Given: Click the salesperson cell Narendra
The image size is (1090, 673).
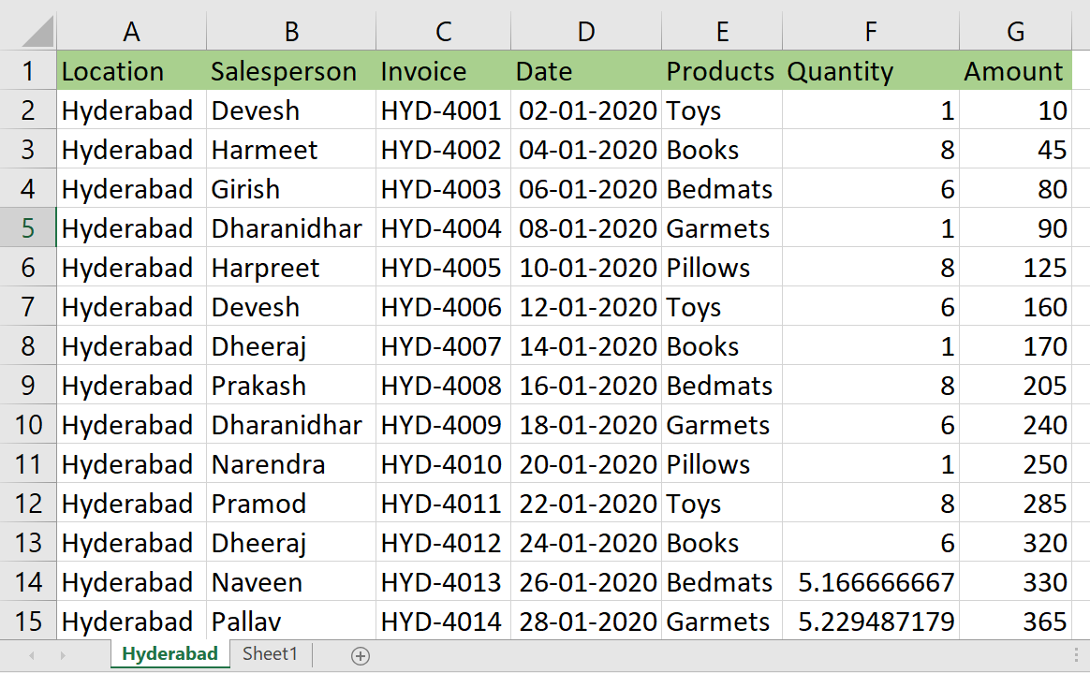Looking at the screenshot, I should pyautogui.click(x=271, y=464).
